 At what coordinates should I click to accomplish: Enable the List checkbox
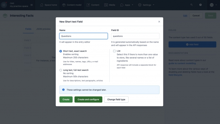click(114, 51)
